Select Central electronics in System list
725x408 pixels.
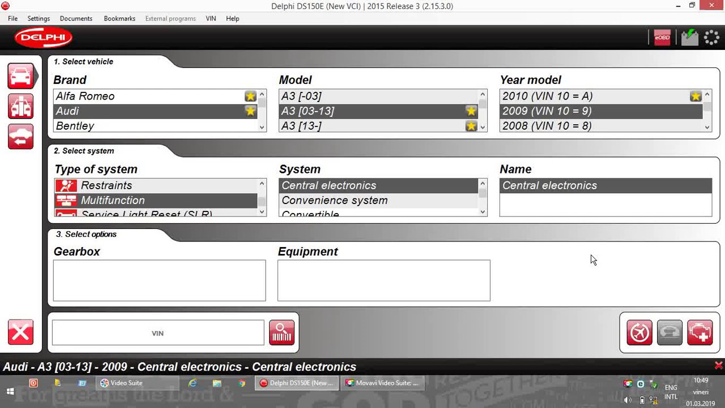pyautogui.click(x=378, y=185)
